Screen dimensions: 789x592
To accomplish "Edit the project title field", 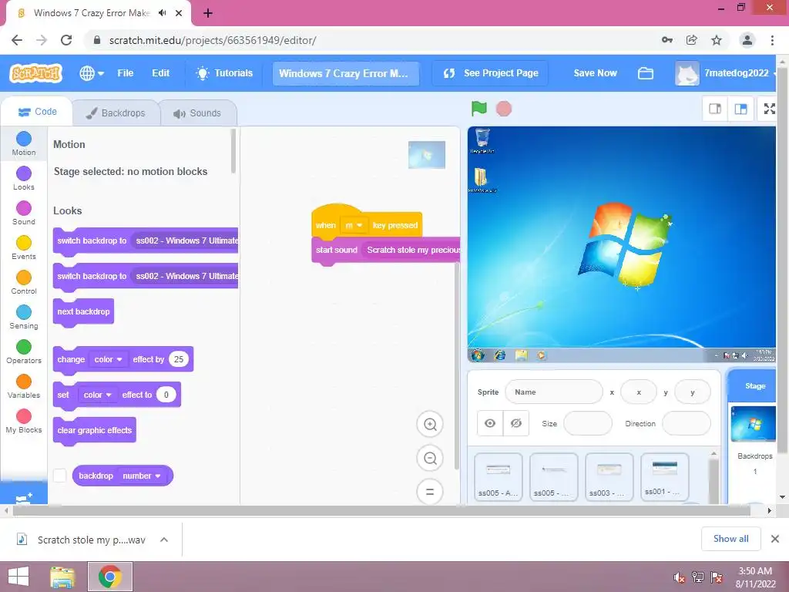I will click(346, 73).
